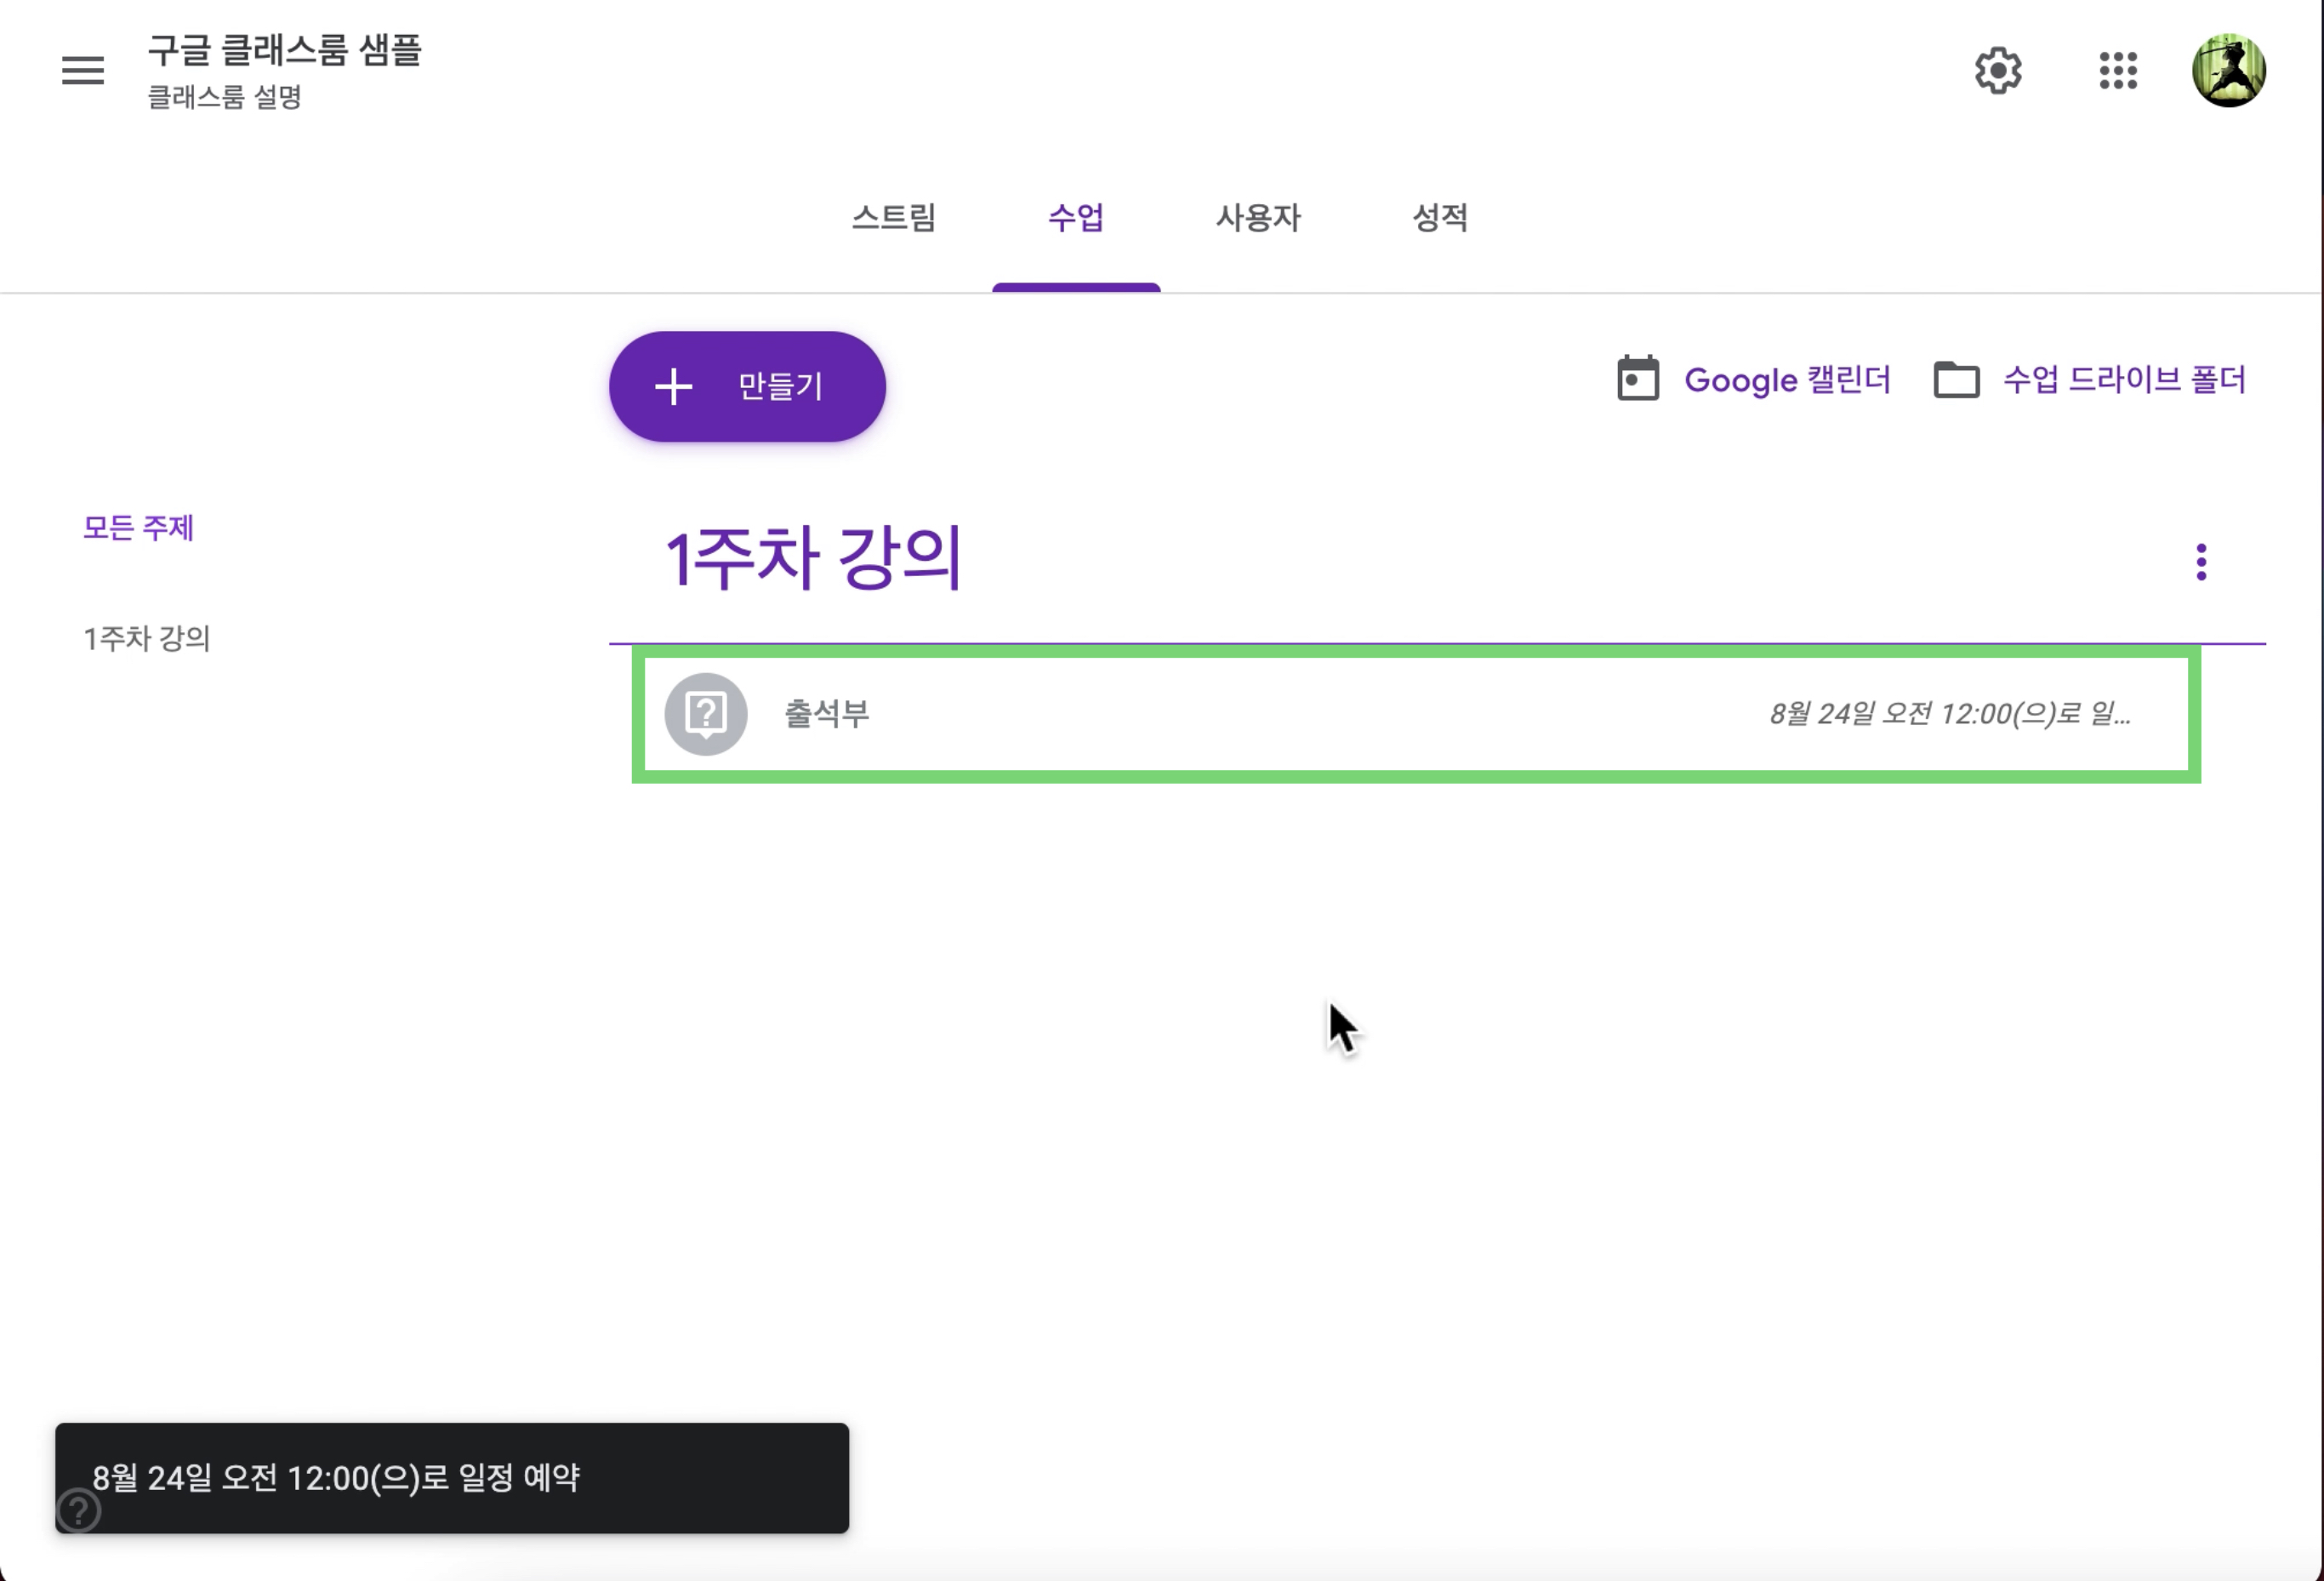
Task: Select 모든 주제 in sidebar
Action: click(x=138, y=527)
